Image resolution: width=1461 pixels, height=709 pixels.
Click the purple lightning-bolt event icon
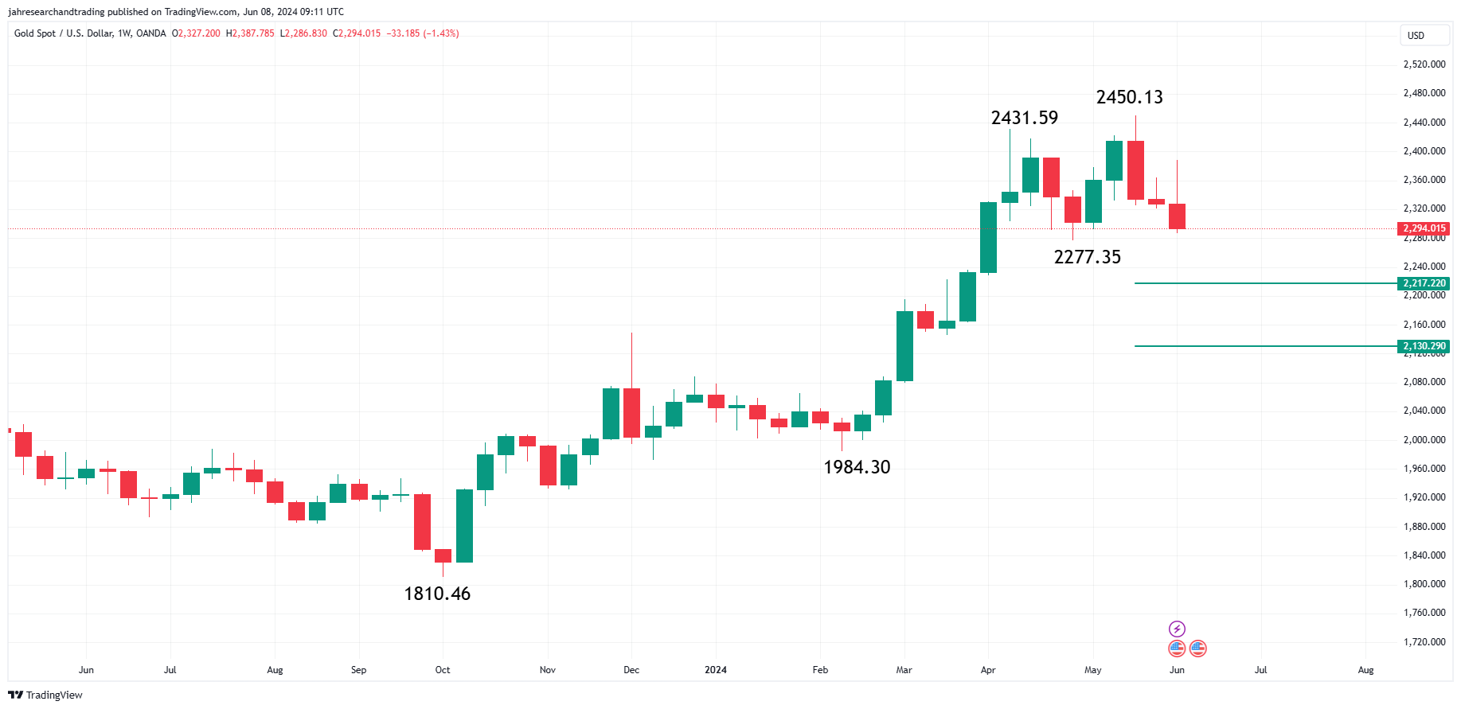[x=1177, y=629]
